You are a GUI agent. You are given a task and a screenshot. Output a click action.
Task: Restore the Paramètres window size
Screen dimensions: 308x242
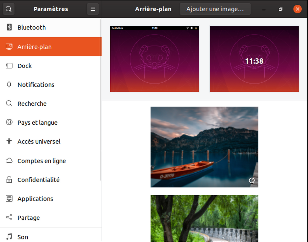tap(280, 9)
